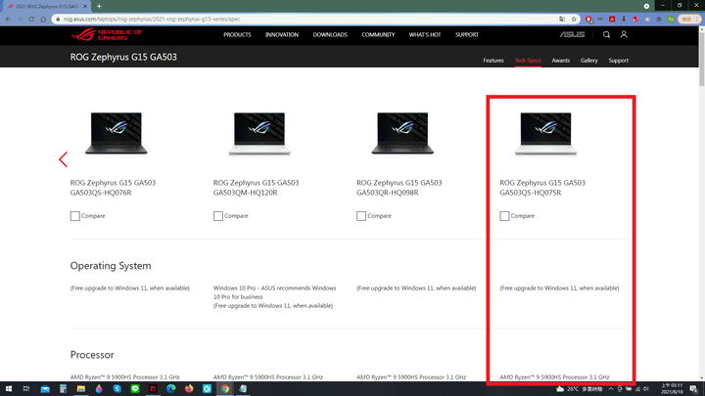Open the taskbar clock and date
This screenshot has width=705, height=396.
point(672,389)
